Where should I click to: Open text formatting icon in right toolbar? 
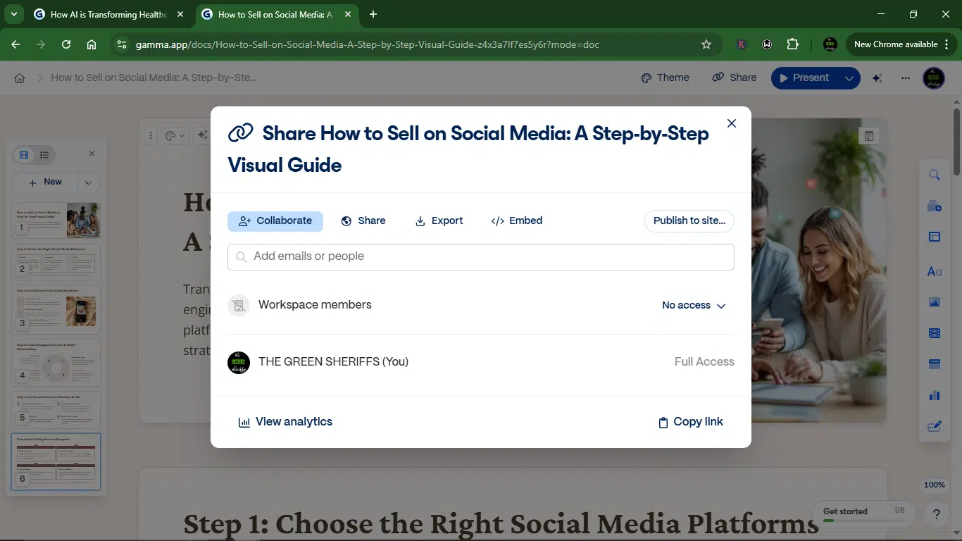tap(935, 271)
